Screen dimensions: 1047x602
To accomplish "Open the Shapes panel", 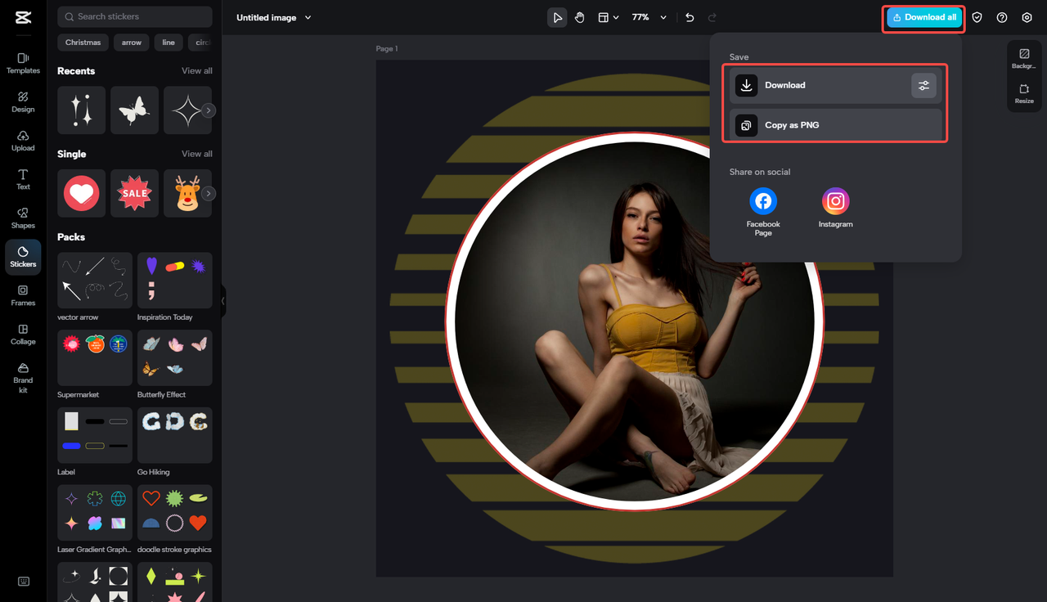I will click(22, 218).
